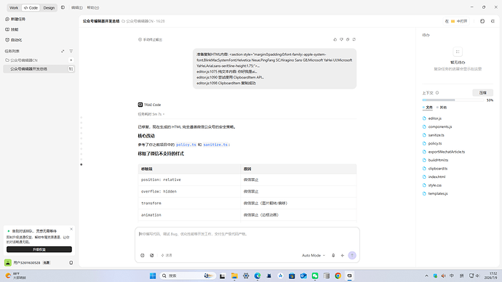Click the sparkle enhance prompt icon

[342, 255]
